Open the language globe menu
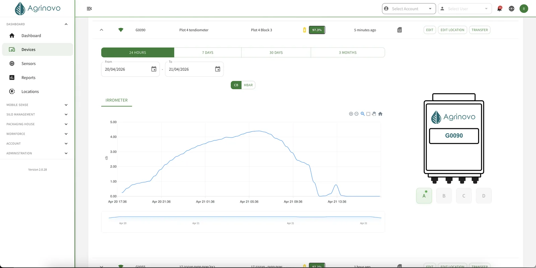Screen dimensions: 536x268 pos(512,9)
